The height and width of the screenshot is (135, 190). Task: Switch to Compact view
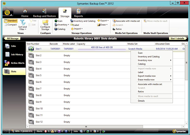[11, 25]
